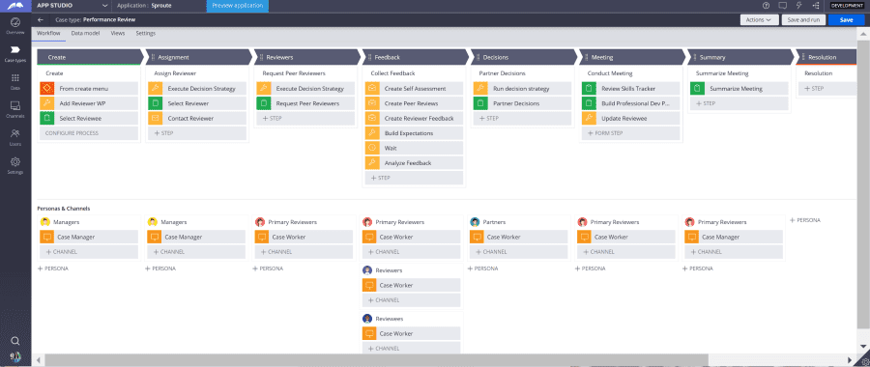Screen dimensions: 870x367
Task: Open the Build Expectations step
Action: click(x=414, y=133)
